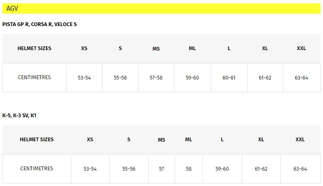The height and width of the screenshot is (186, 323).
Task: Select the 60-61 centimetres cell
Action: (x=229, y=78)
